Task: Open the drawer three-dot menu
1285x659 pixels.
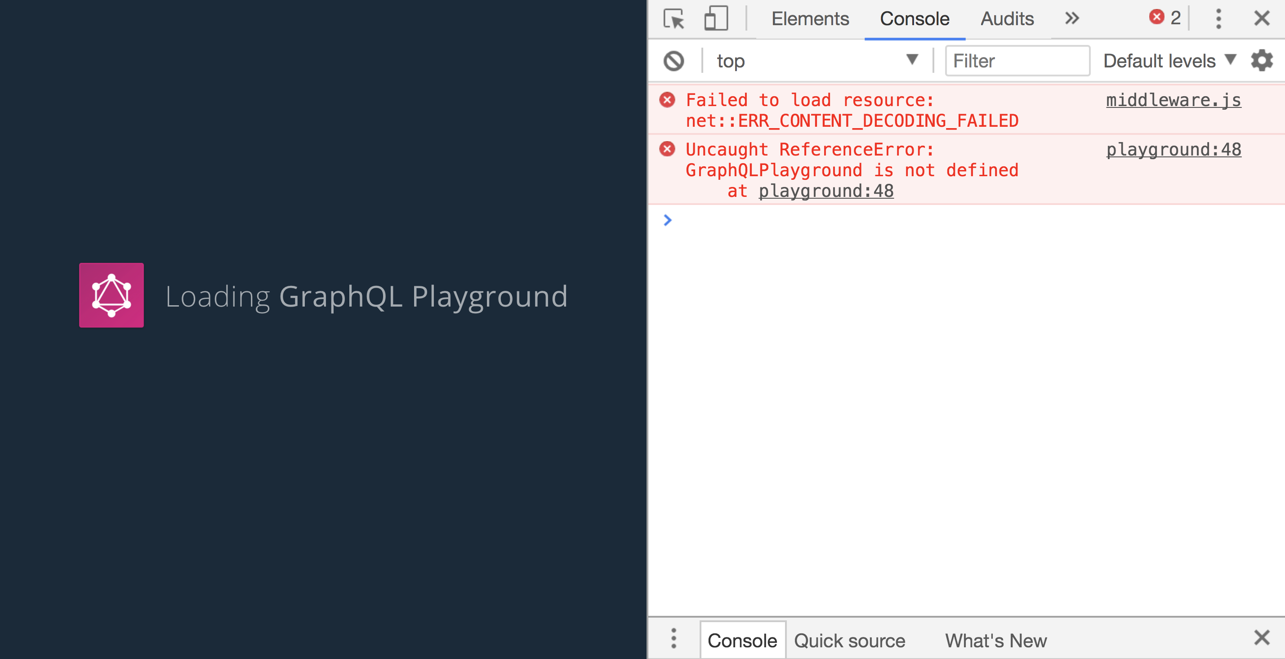Action: click(x=674, y=640)
